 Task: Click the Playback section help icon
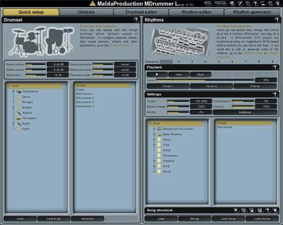(x=275, y=68)
